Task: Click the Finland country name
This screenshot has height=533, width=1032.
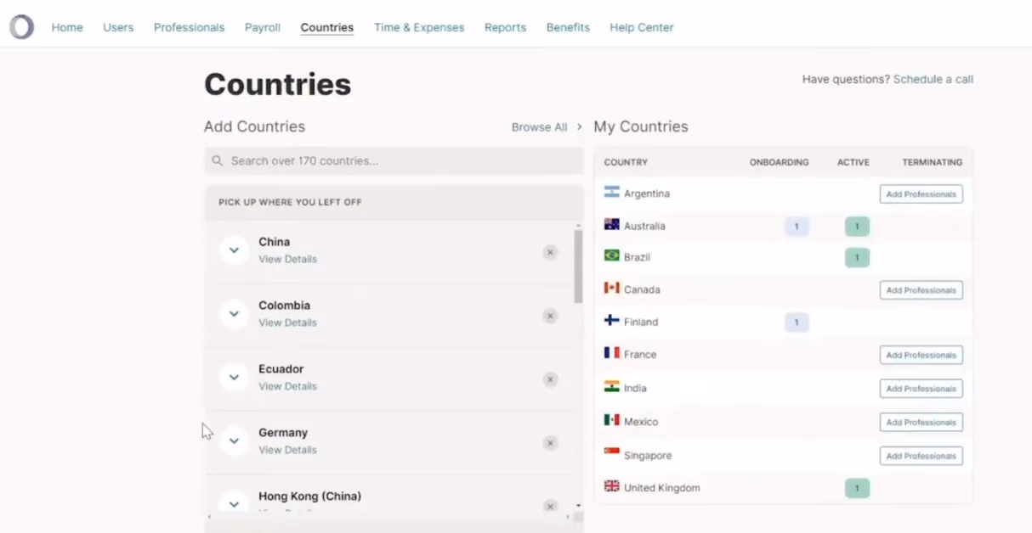Action: pyautogui.click(x=641, y=323)
